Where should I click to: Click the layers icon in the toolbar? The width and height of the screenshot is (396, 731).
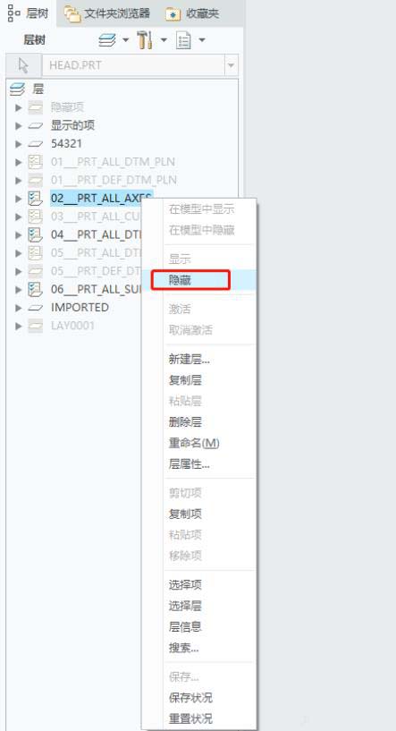107,40
